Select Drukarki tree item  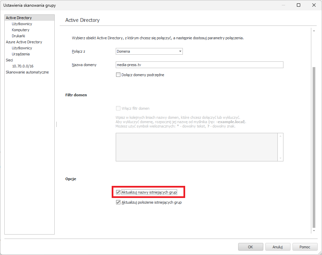18,36
